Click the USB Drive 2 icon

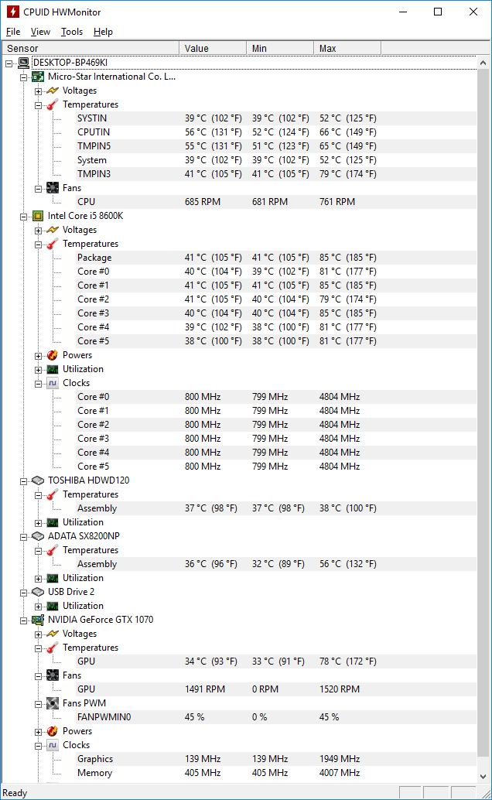coord(38,592)
